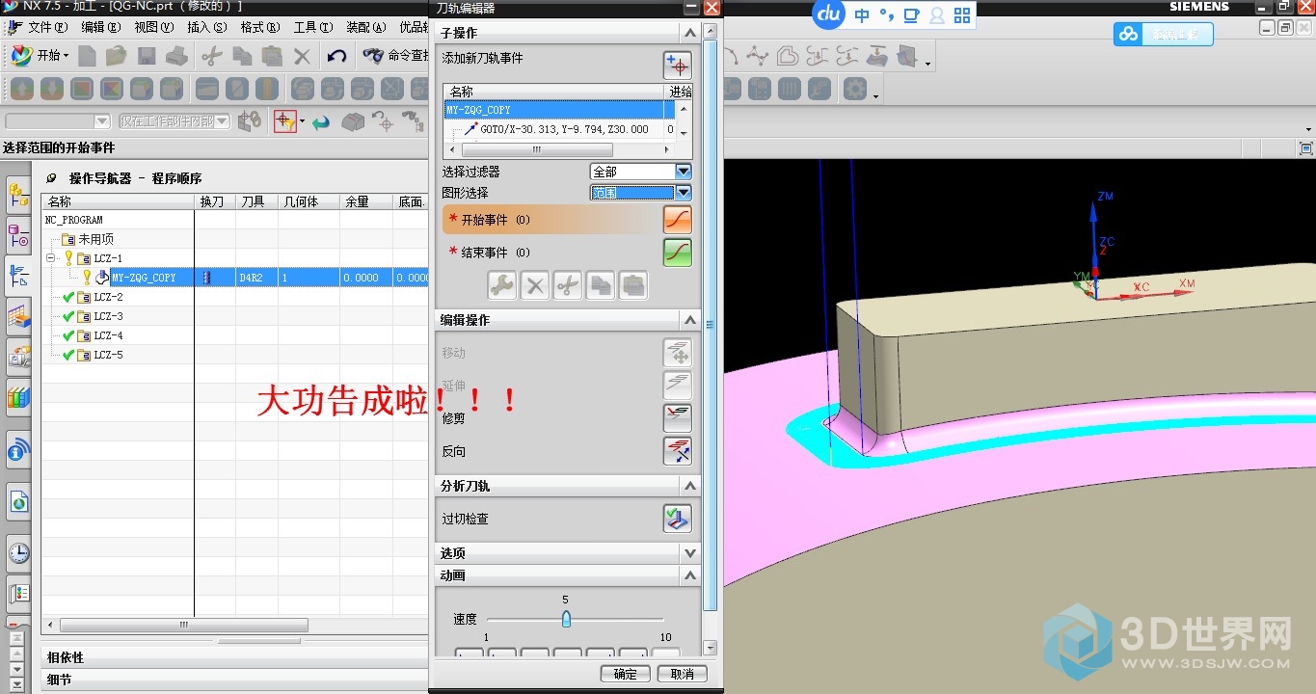1316x694 pixels.
Task: Select the LCZ-2 program group
Action: coord(108,297)
